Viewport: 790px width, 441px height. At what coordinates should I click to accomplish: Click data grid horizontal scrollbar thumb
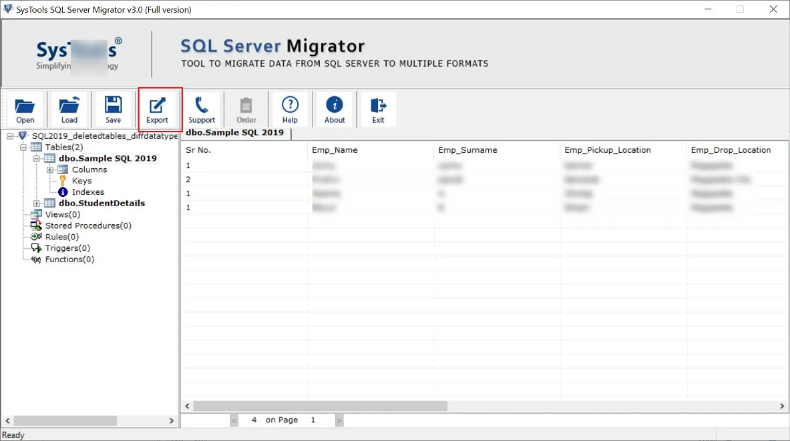pyautogui.click(x=321, y=406)
